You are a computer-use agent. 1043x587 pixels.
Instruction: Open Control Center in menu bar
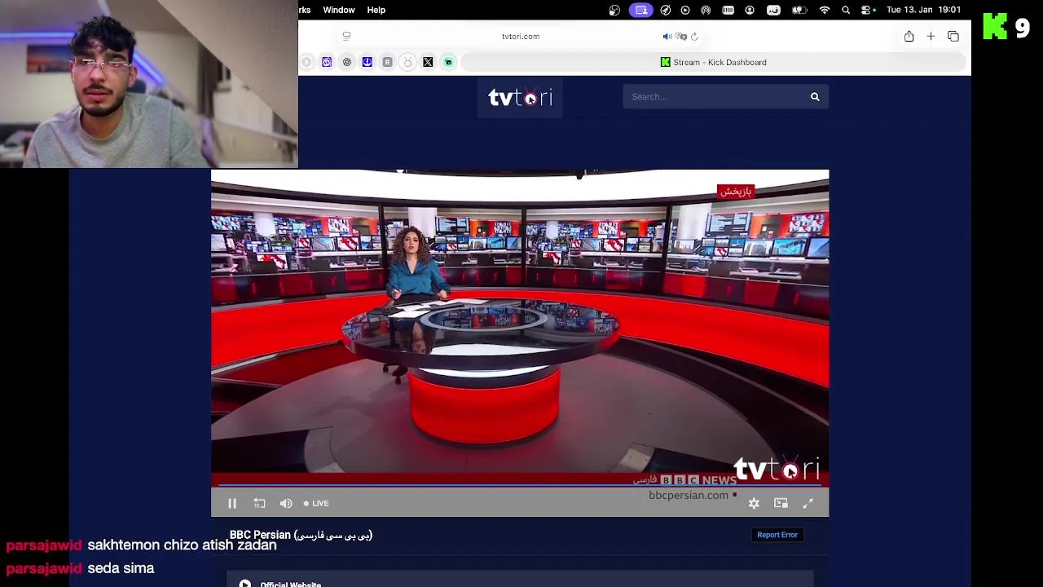click(868, 10)
